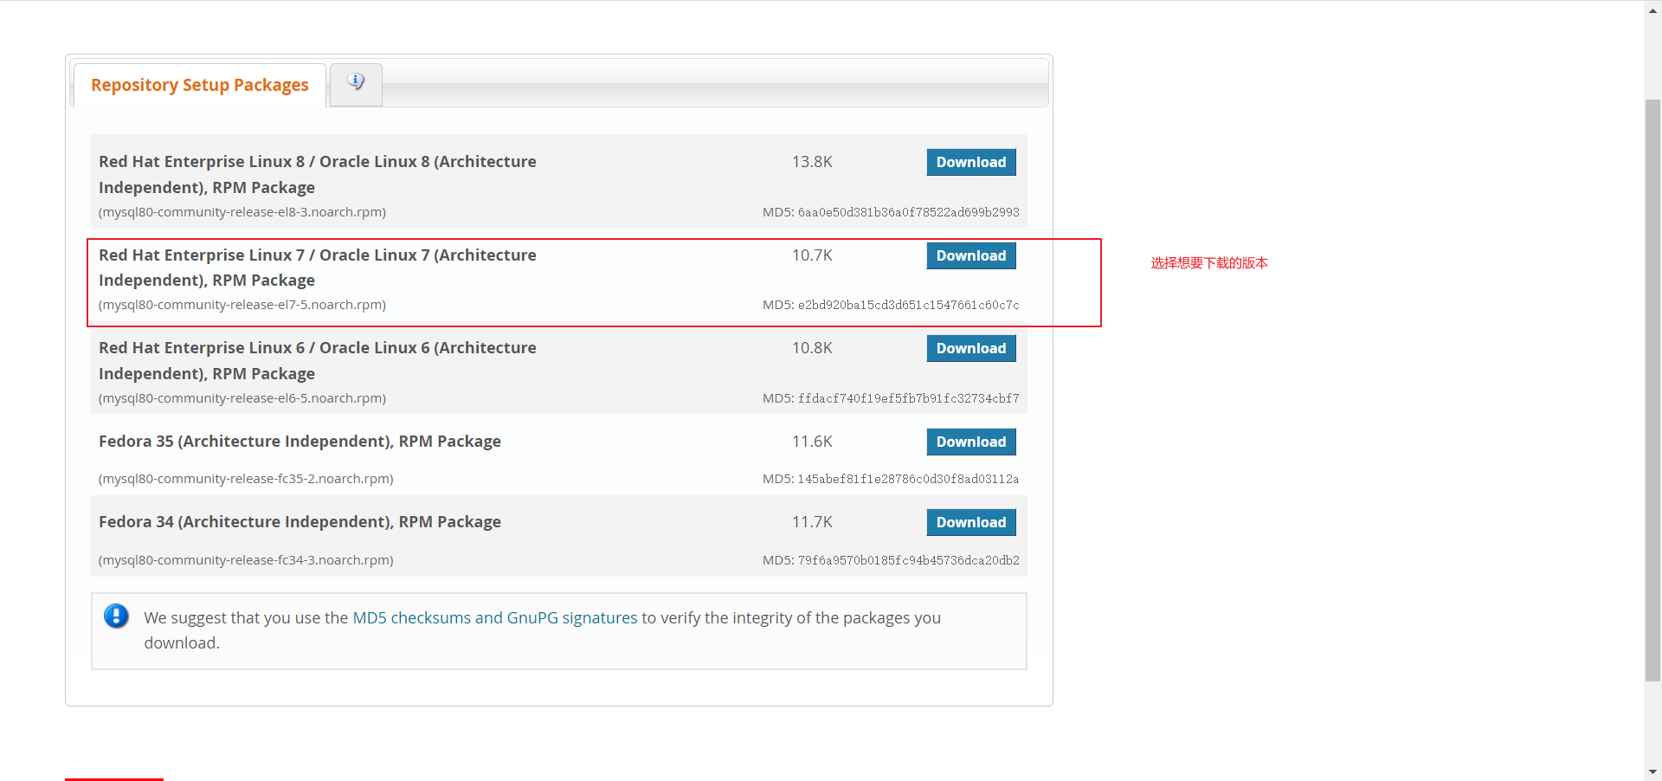The height and width of the screenshot is (781, 1662).
Task: Open the information tab icon
Action: click(356, 81)
